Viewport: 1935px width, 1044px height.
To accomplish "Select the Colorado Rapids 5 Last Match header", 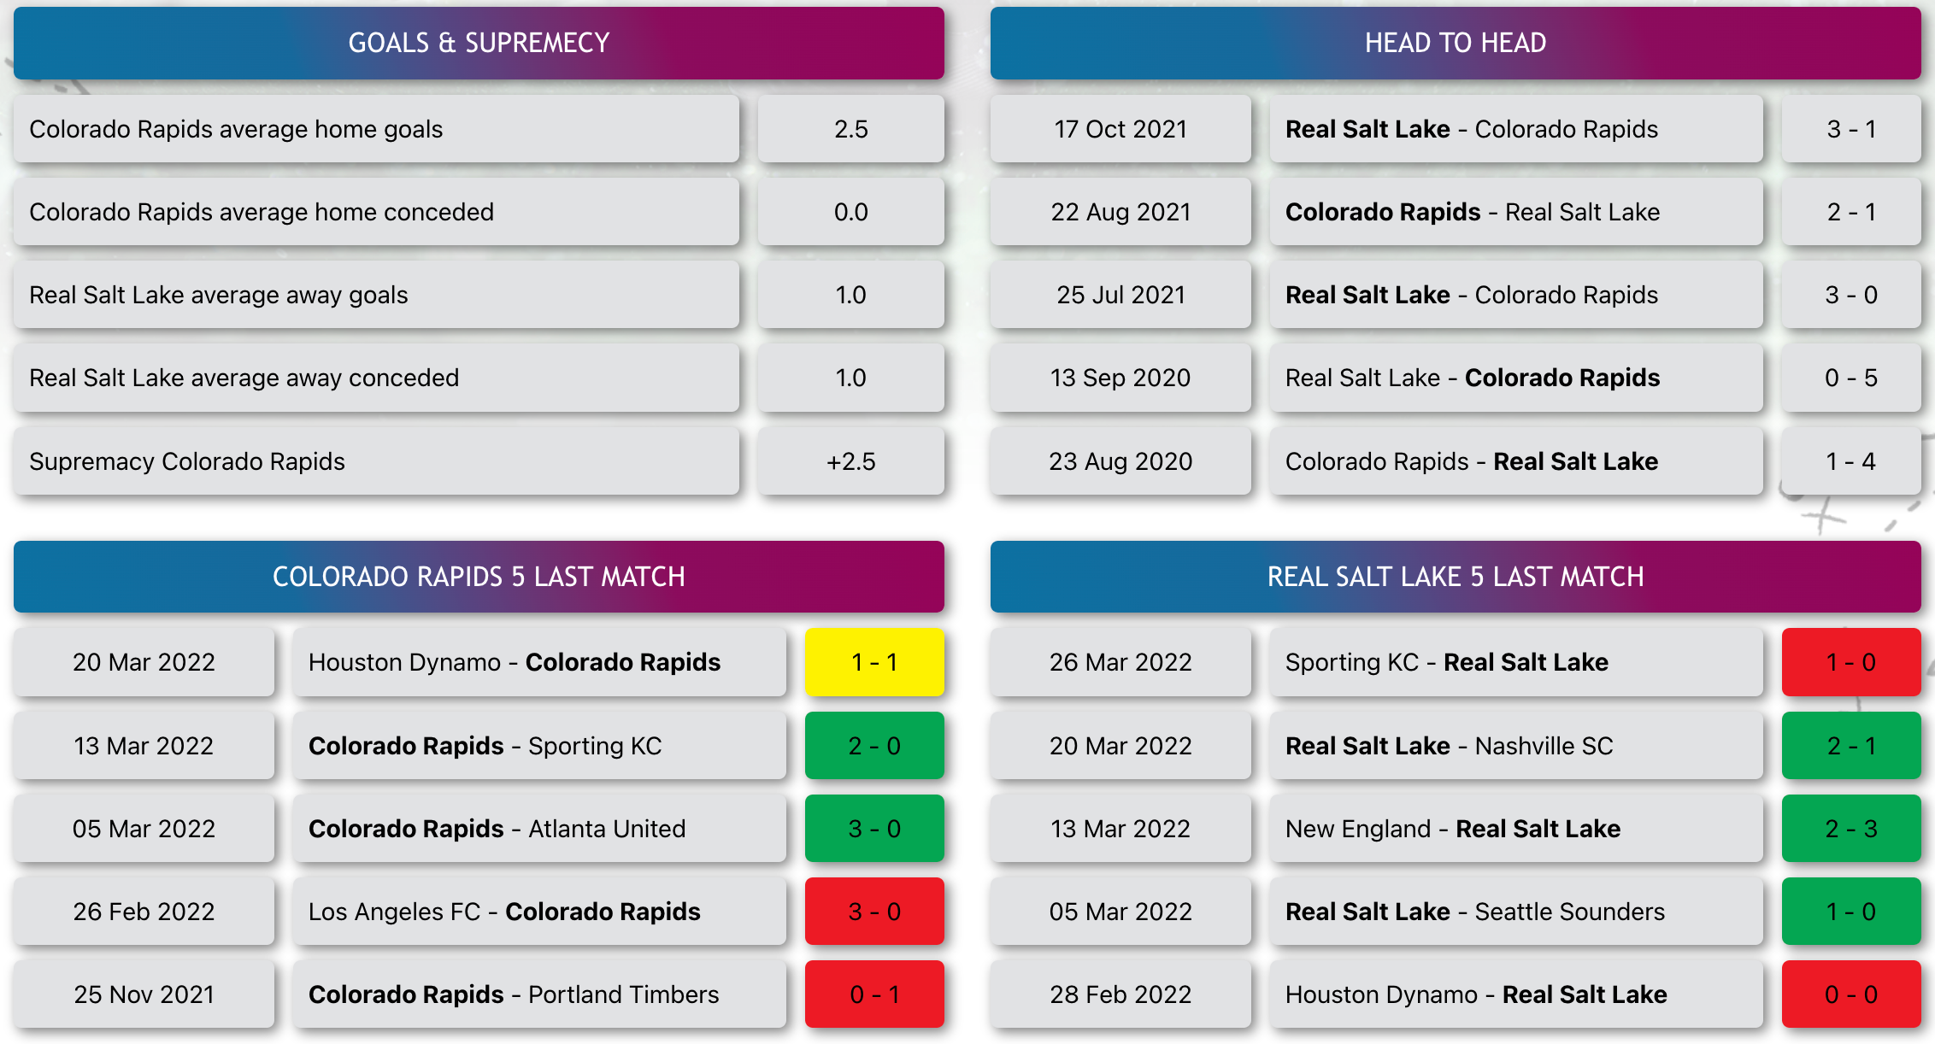I will (x=479, y=577).
